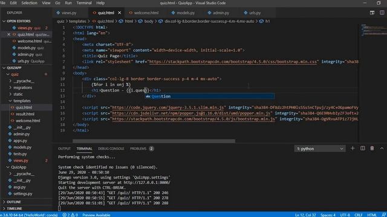Open the Selection menu
387x217 pixels.
pos(29,3)
